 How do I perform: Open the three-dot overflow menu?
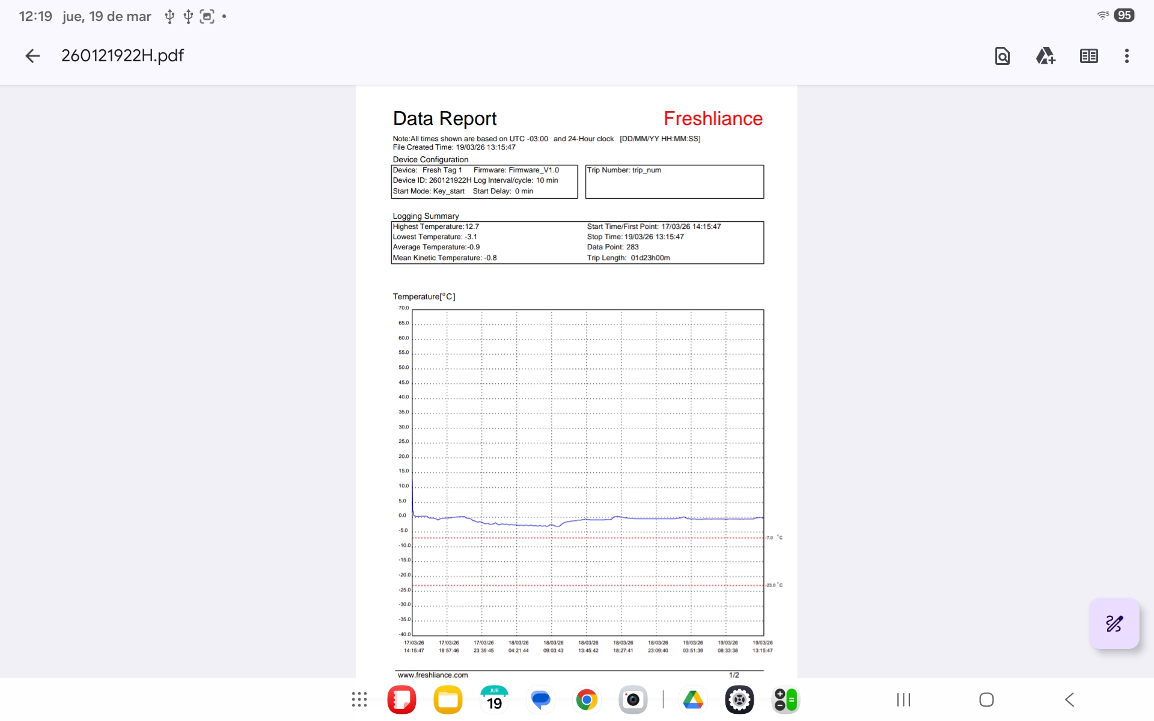point(1126,56)
